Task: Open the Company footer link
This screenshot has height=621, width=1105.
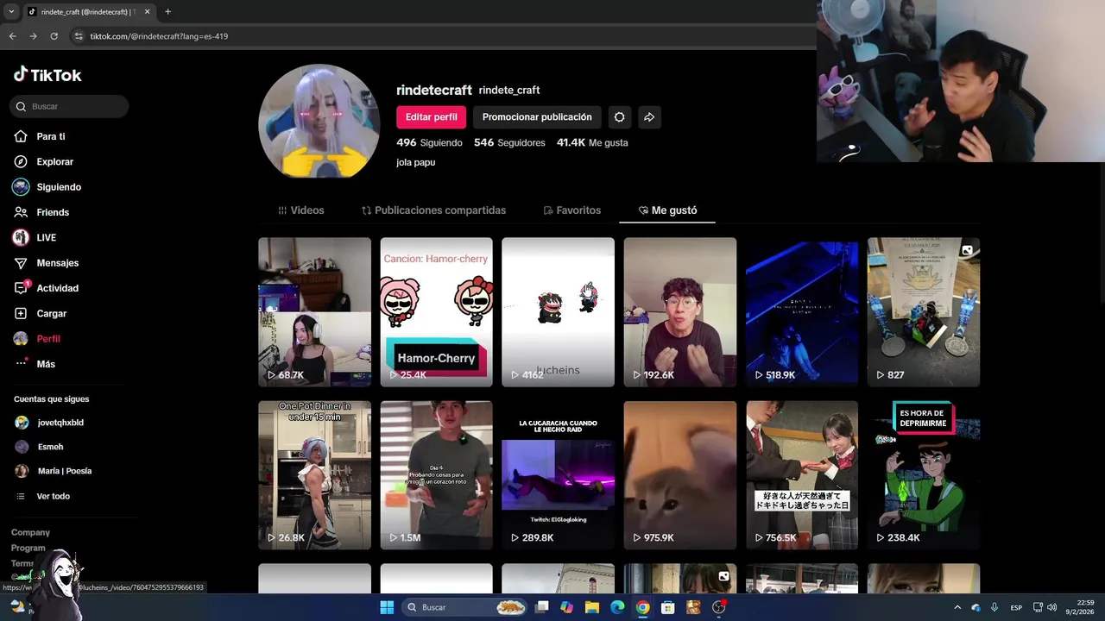Action: [x=30, y=532]
